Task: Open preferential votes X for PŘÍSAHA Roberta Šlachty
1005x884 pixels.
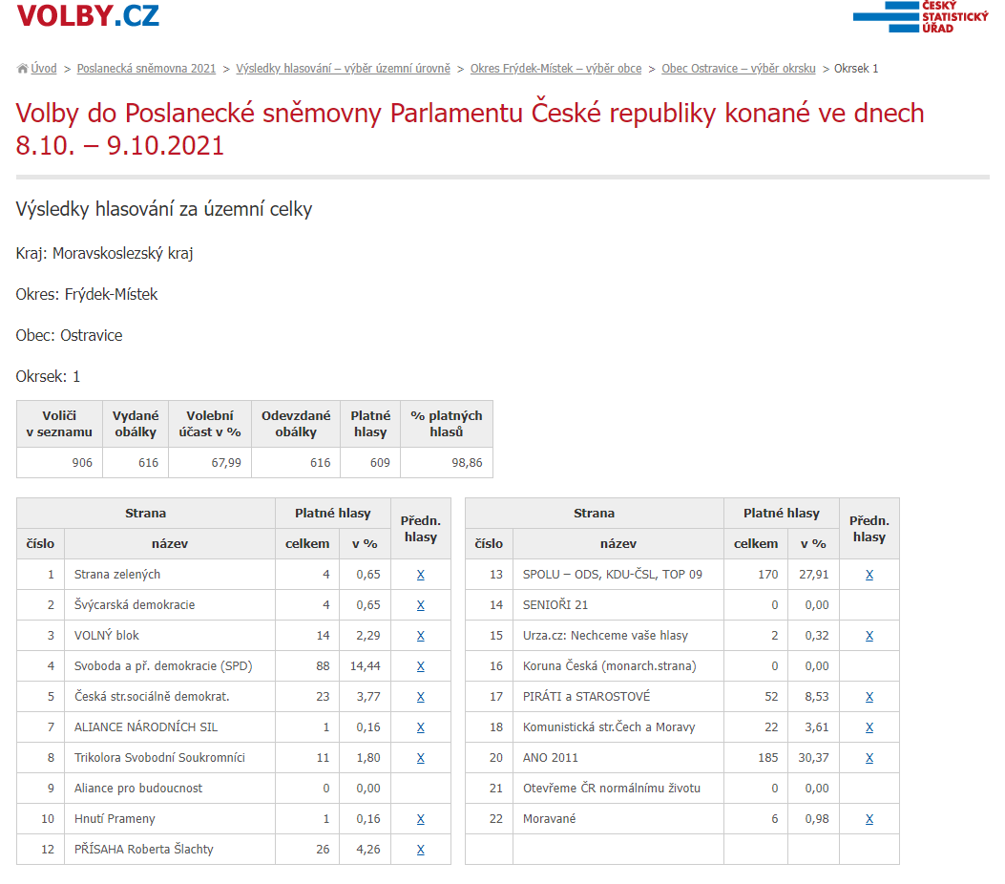Action: 420,850
